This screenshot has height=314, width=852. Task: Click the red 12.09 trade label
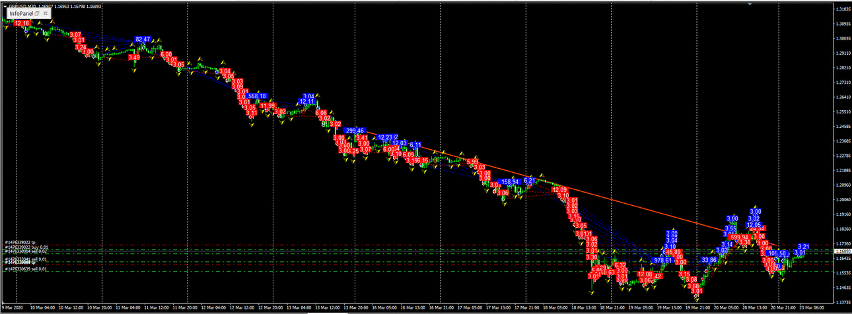(x=559, y=190)
